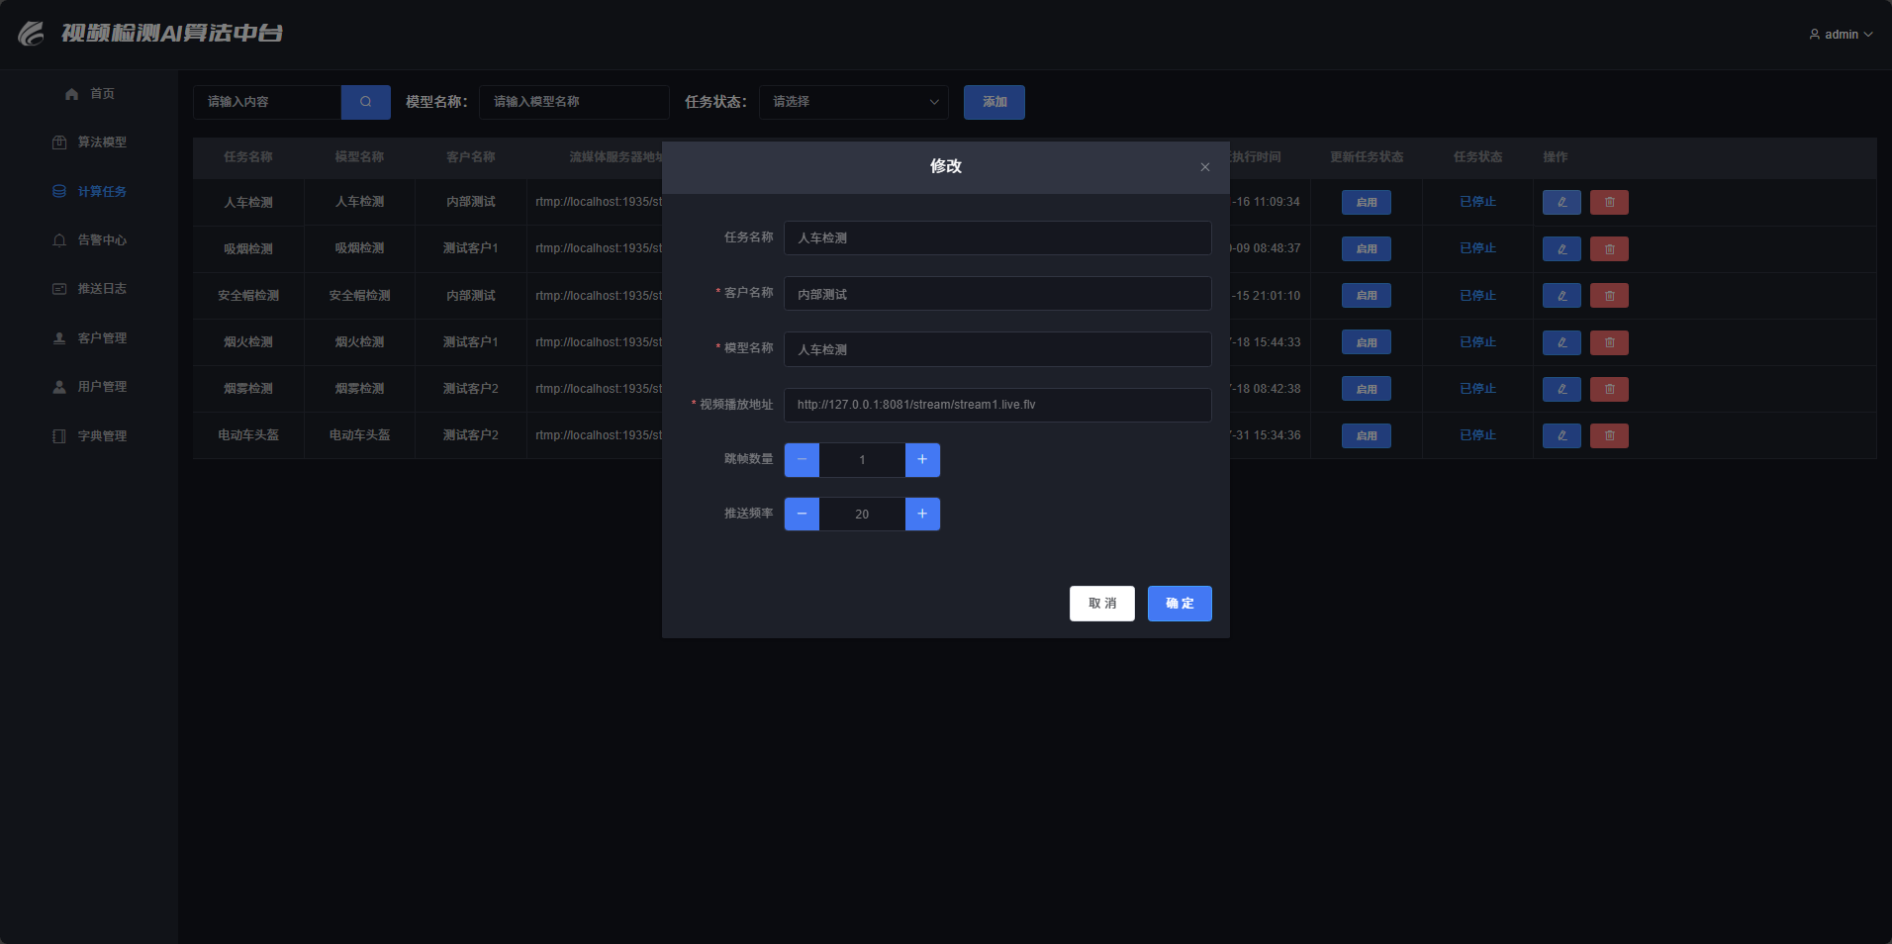Viewport: 1892px width, 944px height.
Task: Select the 算法模型 cube icon
Action: (59, 142)
